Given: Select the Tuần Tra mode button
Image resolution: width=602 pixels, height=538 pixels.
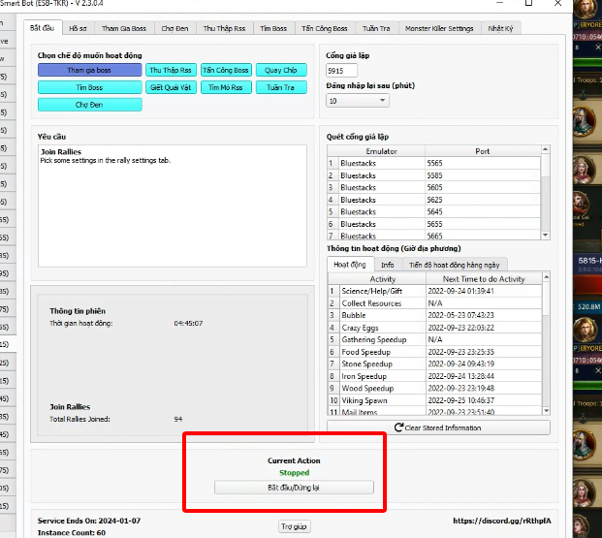Looking at the screenshot, I should point(281,87).
